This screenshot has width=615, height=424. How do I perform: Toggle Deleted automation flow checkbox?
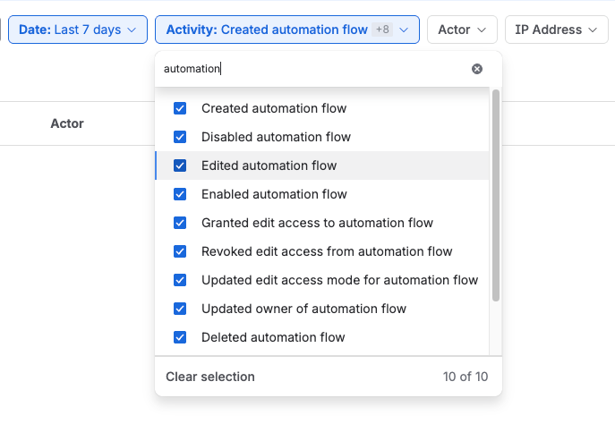[x=180, y=337]
